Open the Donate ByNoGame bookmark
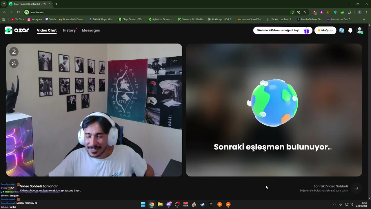This screenshot has width=371, height=209. coord(72,19)
